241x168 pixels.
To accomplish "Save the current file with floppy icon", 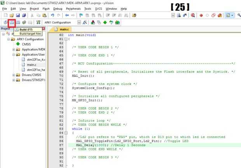I will (18, 15).
